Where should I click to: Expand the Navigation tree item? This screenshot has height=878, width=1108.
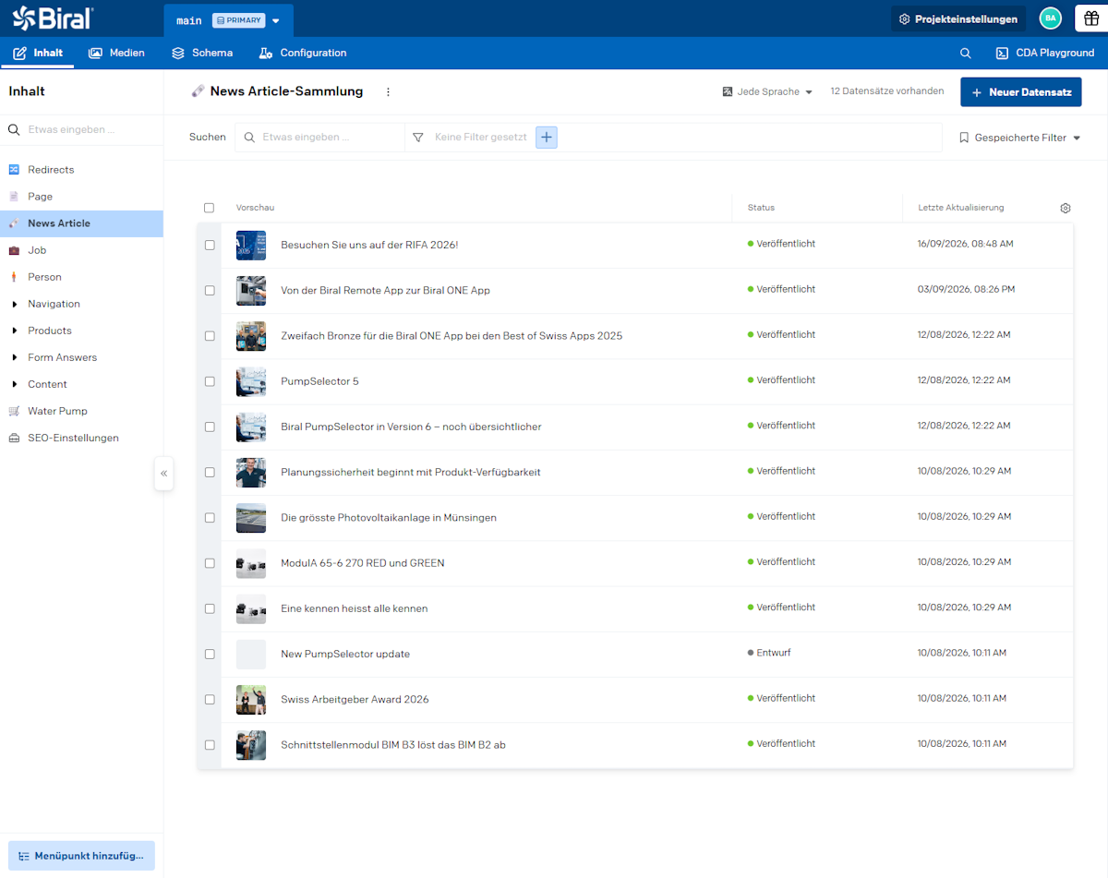coord(15,304)
